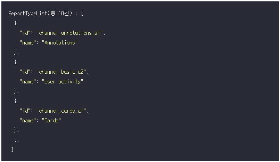Click the ellipsis line near the bottom

pyautogui.click(x=18, y=141)
